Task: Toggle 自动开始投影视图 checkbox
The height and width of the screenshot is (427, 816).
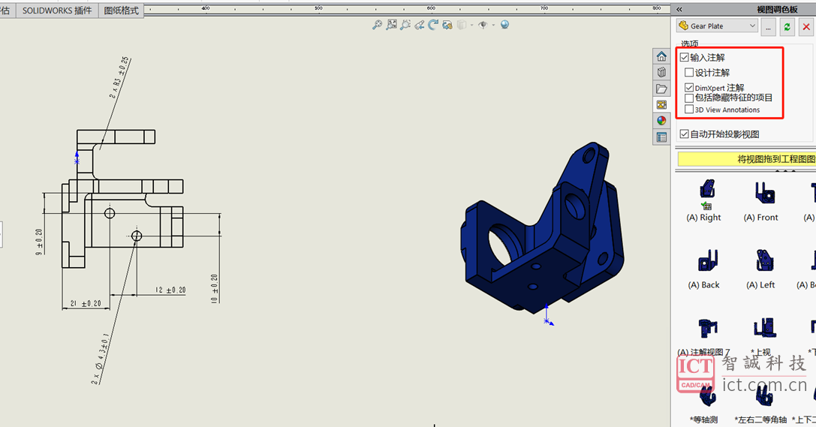Action: [x=685, y=134]
